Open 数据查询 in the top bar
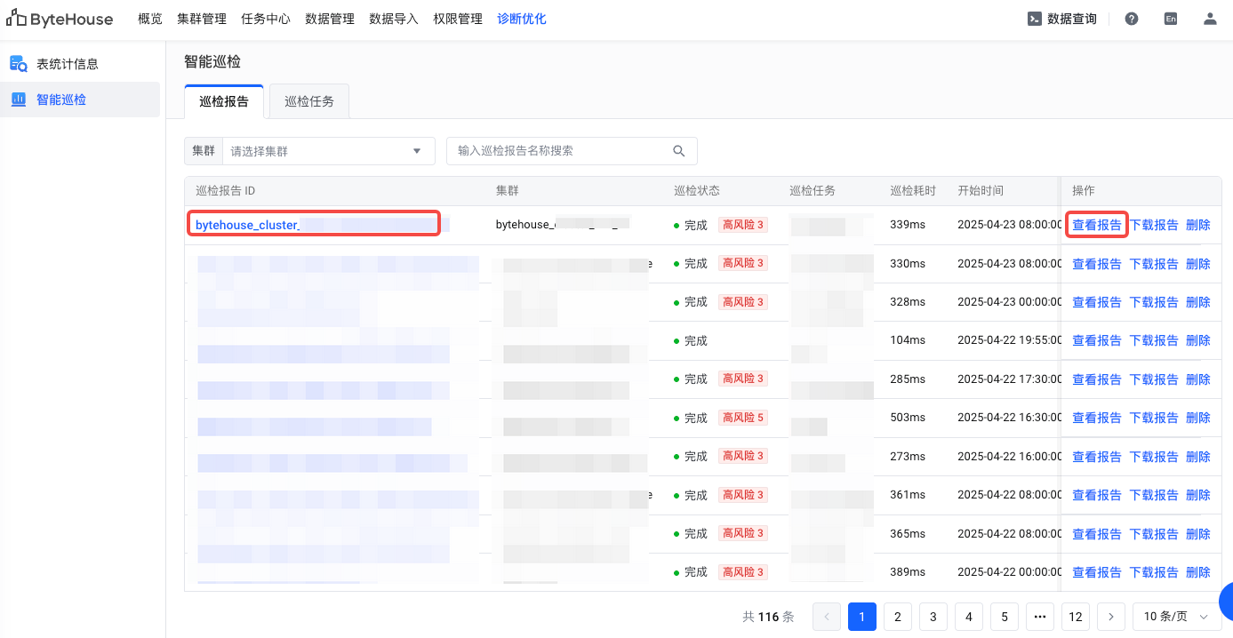Image resolution: width=1233 pixels, height=638 pixels. [x=1061, y=19]
